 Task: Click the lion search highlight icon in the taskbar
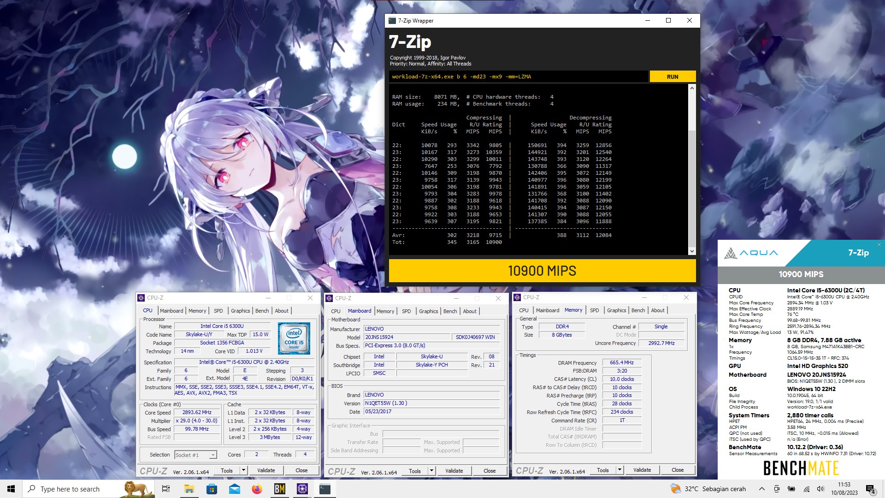(136, 489)
